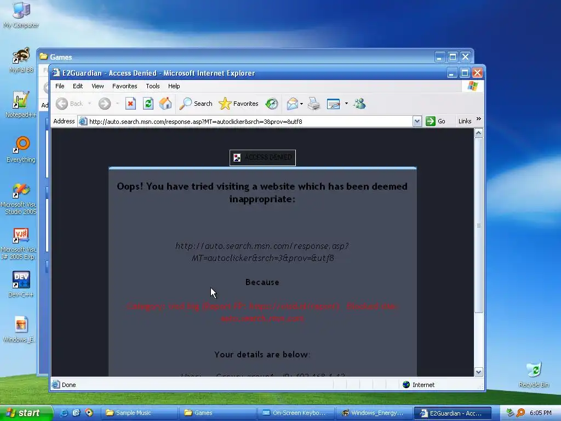
Task: Click the ACCESS DENIED banner image
Action: point(262,157)
